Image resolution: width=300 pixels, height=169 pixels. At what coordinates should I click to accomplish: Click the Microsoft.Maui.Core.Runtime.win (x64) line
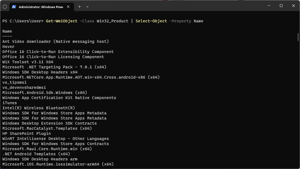(x=47, y=149)
